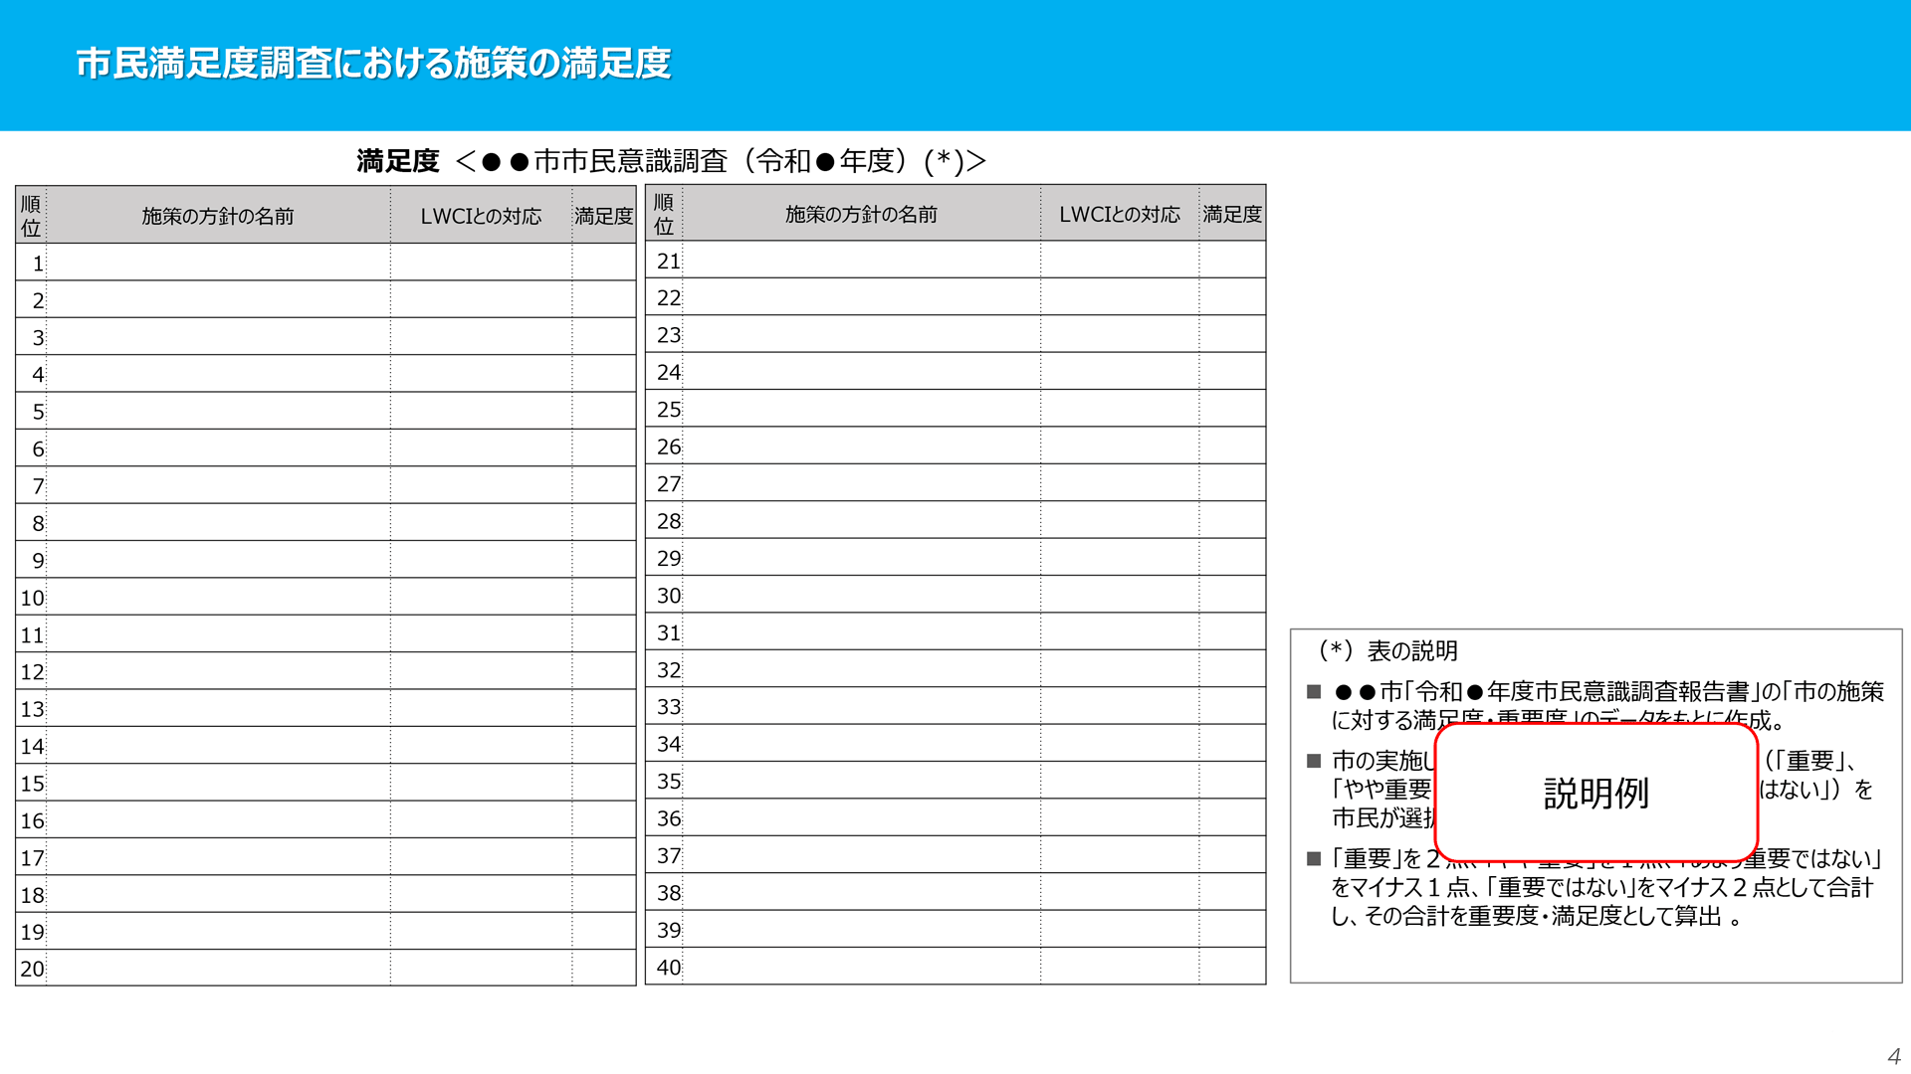
Task: Click the bullet starting 「重要」を2
Action: pyautogui.click(x=1595, y=887)
